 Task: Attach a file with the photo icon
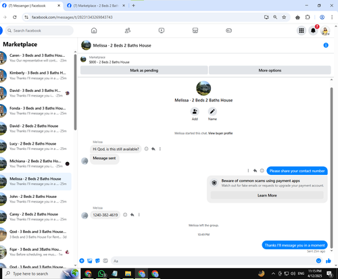pyautogui.click(x=90, y=261)
